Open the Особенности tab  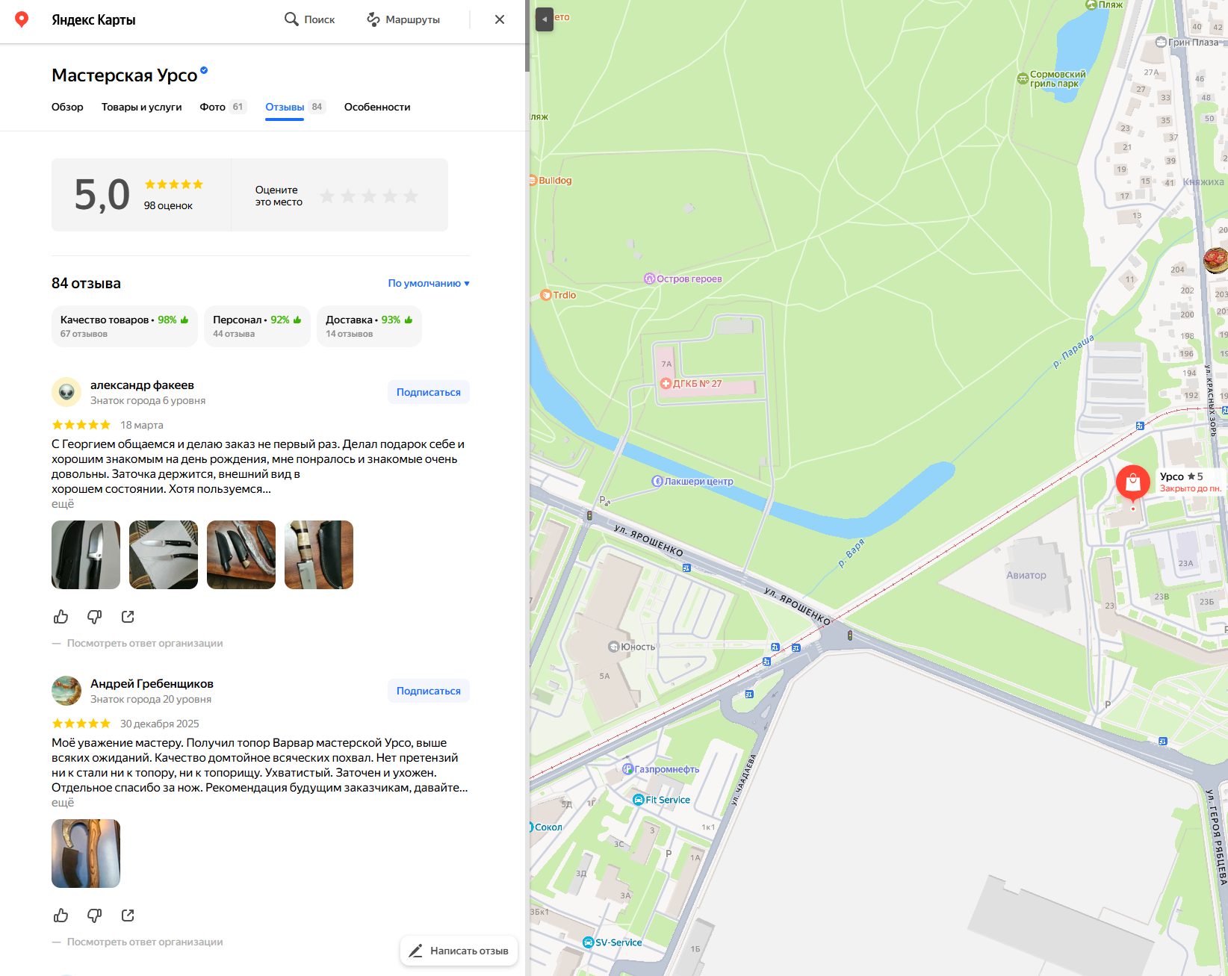point(377,107)
